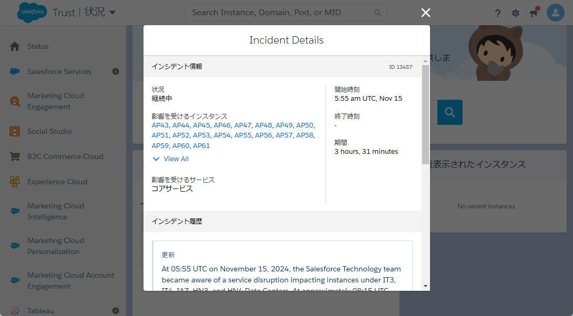Viewport: 573px width, 316px height.
Task: Open the AP43 instance link
Action: click(x=160, y=125)
